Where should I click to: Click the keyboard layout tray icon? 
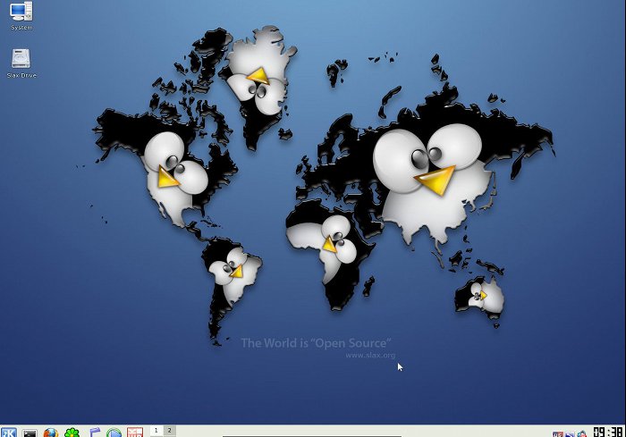[558, 434]
